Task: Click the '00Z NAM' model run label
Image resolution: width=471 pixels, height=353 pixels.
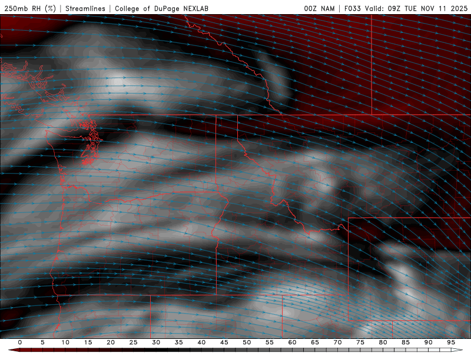Action: point(319,8)
